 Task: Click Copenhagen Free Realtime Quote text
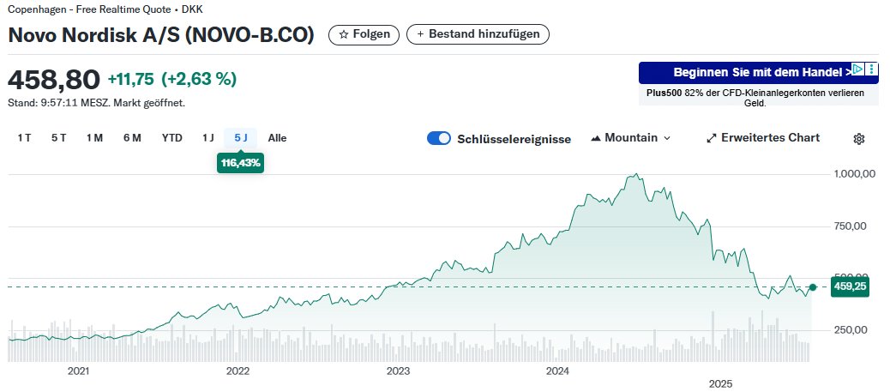105,9
